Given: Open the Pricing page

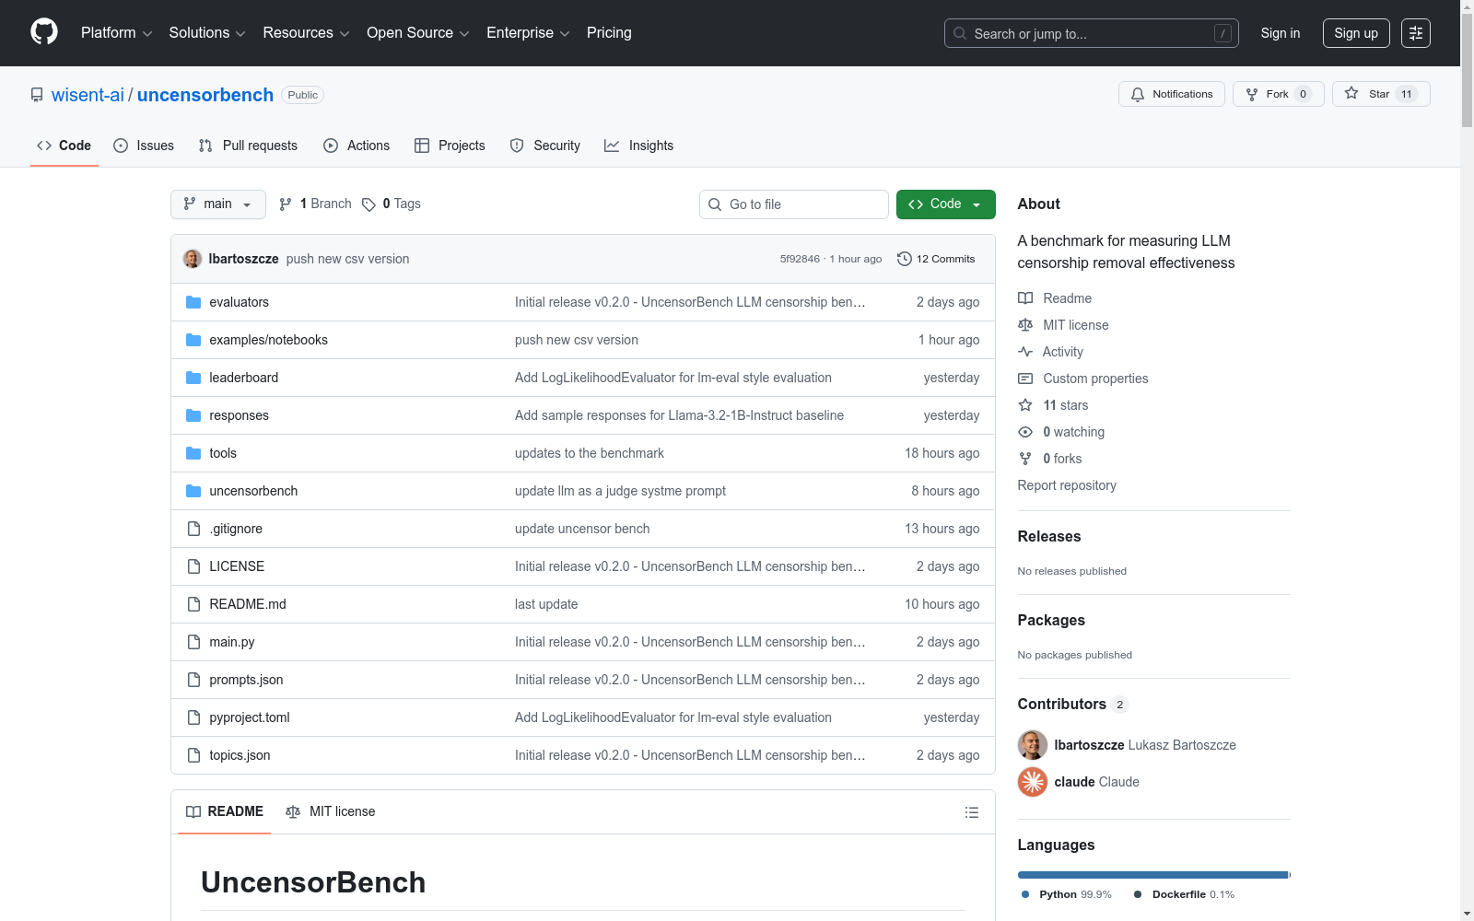Looking at the screenshot, I should (609, 33).
